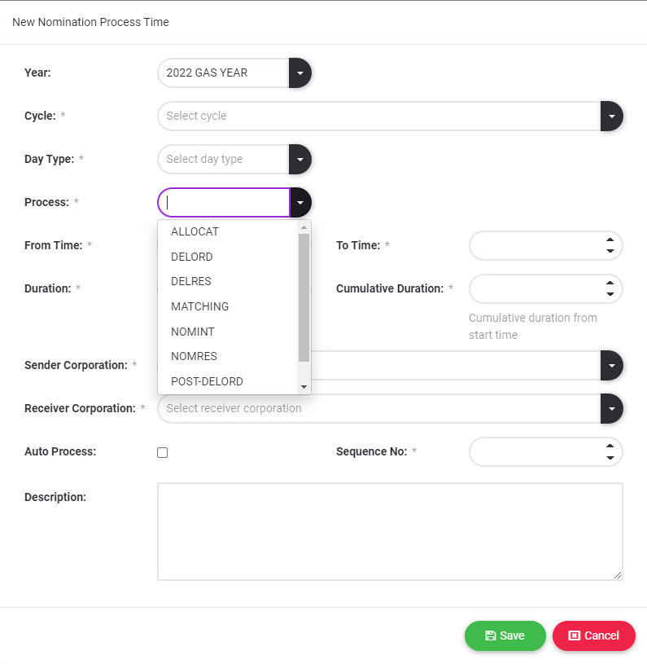Open the Year dropdown arrow

point(300,73)
